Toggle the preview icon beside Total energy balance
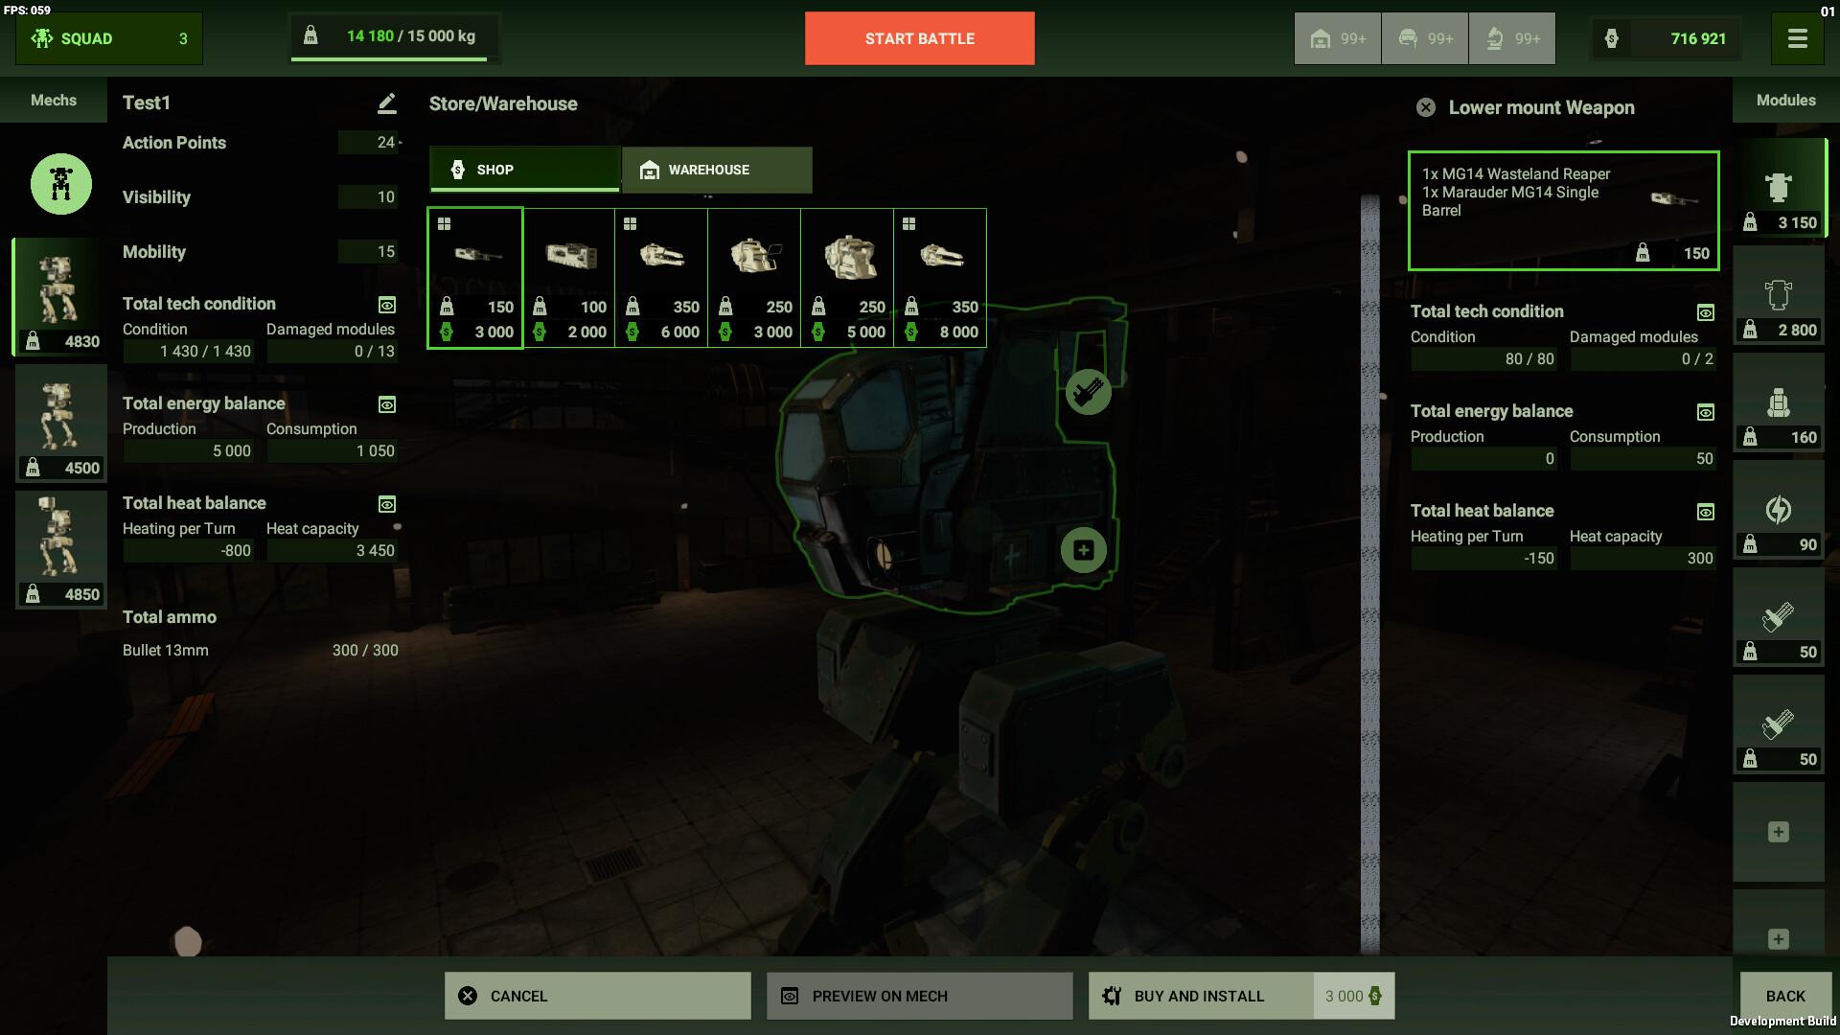This screenshot has height=1035, width=1840. [x=385, y=404]
